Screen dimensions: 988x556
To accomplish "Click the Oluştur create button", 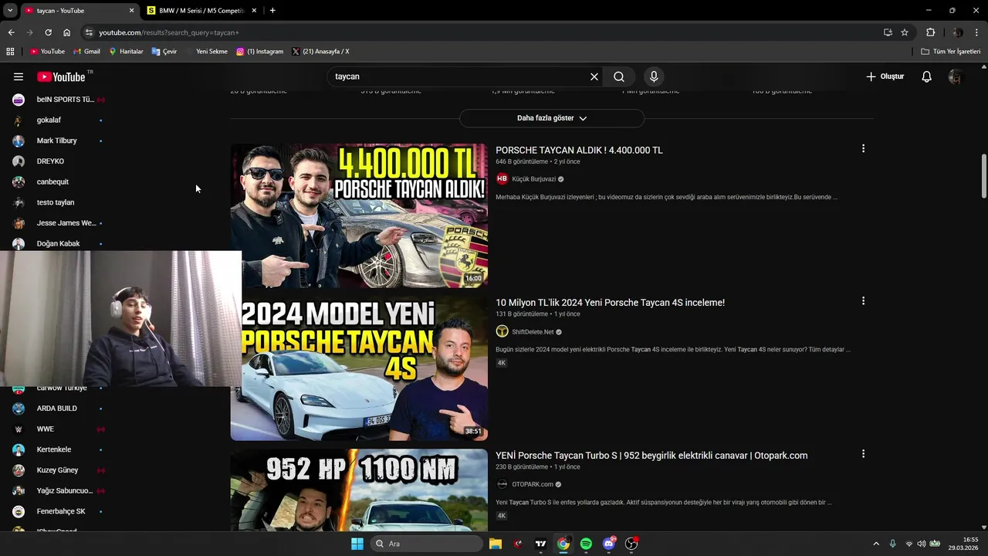I will point(885,76).
